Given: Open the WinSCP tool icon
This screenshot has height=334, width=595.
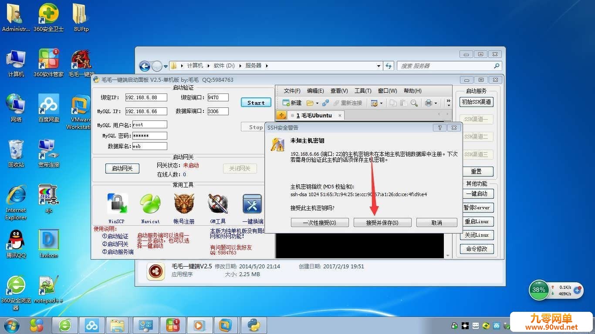Looking at the screenshot, I should tap(117, 204).
